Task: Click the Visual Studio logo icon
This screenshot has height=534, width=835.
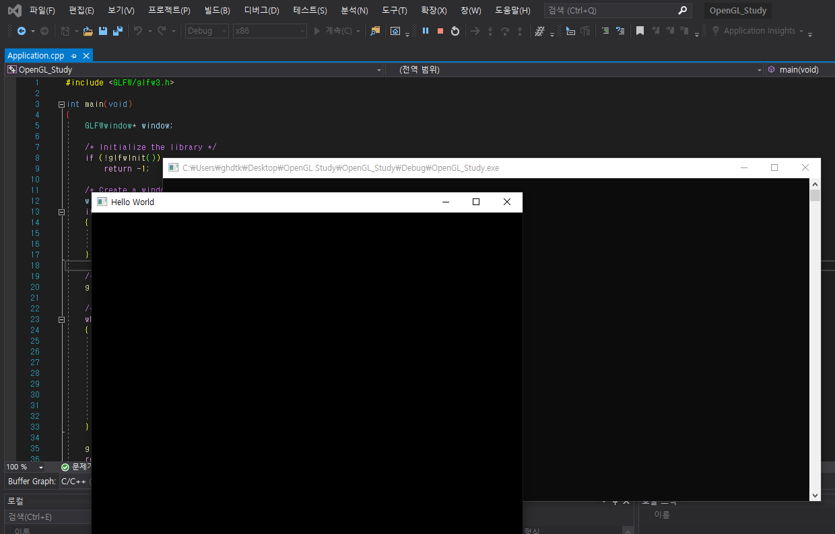Action: [14, 10]
